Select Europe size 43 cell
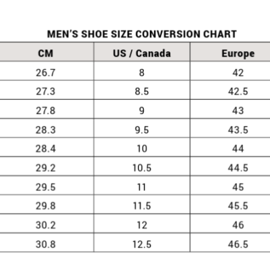This screenshot has height=270, width=270. pyautogui.click(x=238, y=111)
